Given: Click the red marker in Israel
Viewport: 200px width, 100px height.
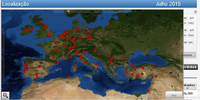Looking at the screenshot, I should pos(148,91).
